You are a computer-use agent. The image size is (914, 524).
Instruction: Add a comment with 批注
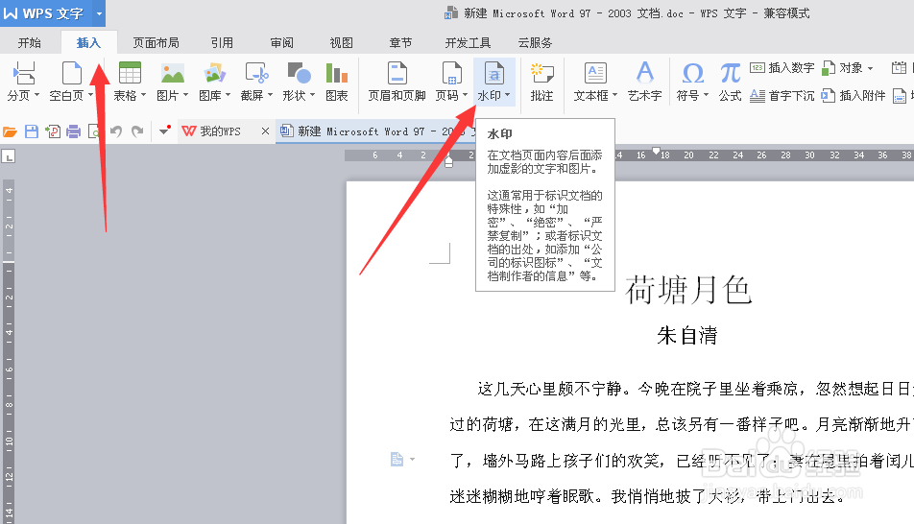tap(541, 82)
